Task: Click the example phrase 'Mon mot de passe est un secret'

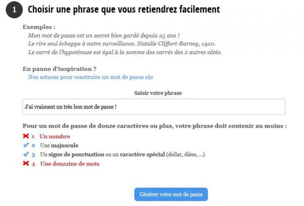Action: [x=104, y=36]
